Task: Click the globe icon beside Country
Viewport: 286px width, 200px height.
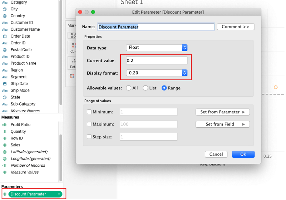Action: tap(5, 16)
